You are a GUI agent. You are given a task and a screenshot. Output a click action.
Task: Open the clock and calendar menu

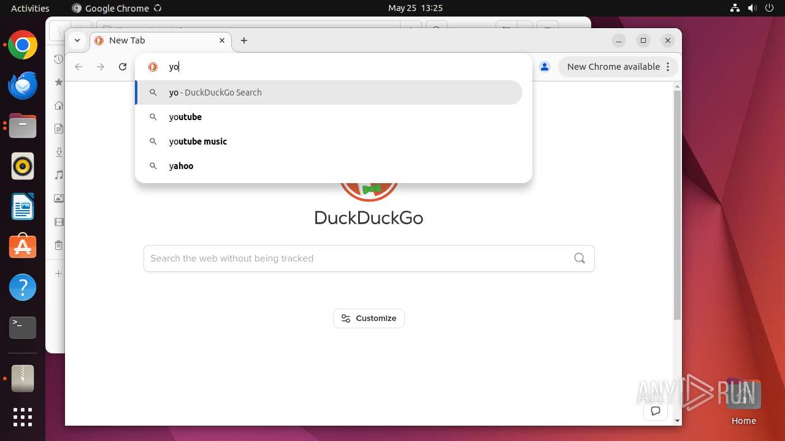click(x=415, y=8)
